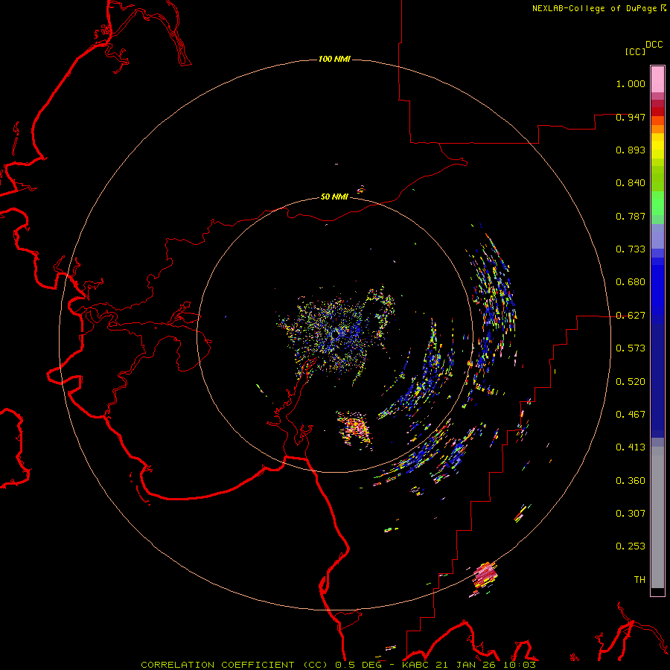
Task: Click the 100 NMI range ring label
Action: tap(334, 59)
